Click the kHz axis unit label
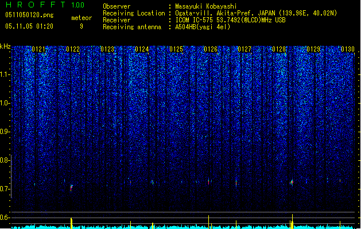Viewport: 361px width, 229px height. point(5,46)
